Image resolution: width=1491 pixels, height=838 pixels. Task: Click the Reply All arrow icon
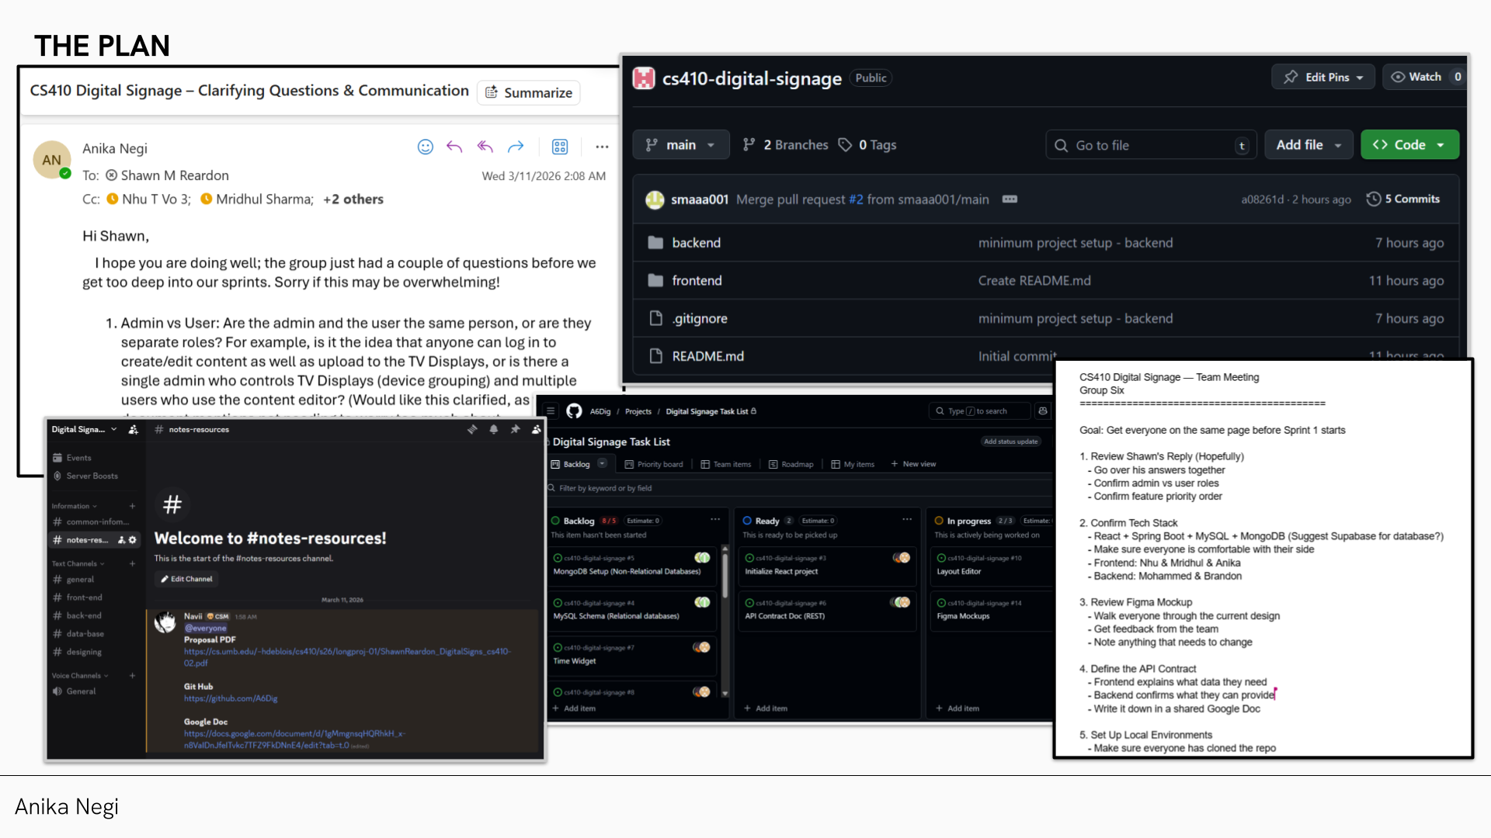point(485,147)
